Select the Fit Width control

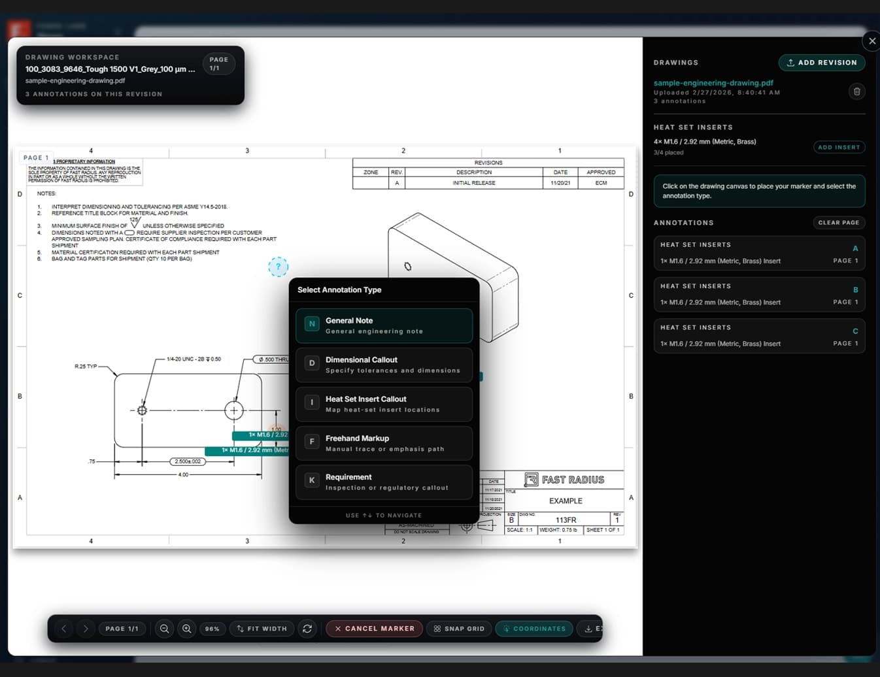point(262,628)
